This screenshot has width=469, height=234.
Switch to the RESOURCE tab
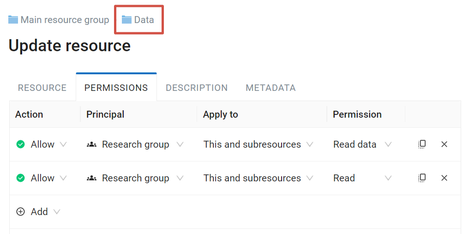[x=42, y=88]
